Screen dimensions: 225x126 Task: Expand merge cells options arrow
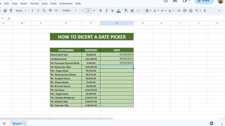[142, 11]
